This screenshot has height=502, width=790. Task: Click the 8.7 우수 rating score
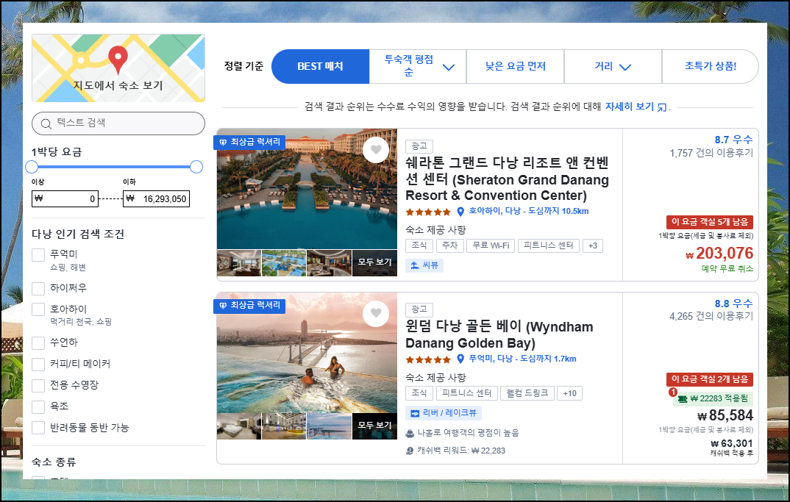point(733,140)
